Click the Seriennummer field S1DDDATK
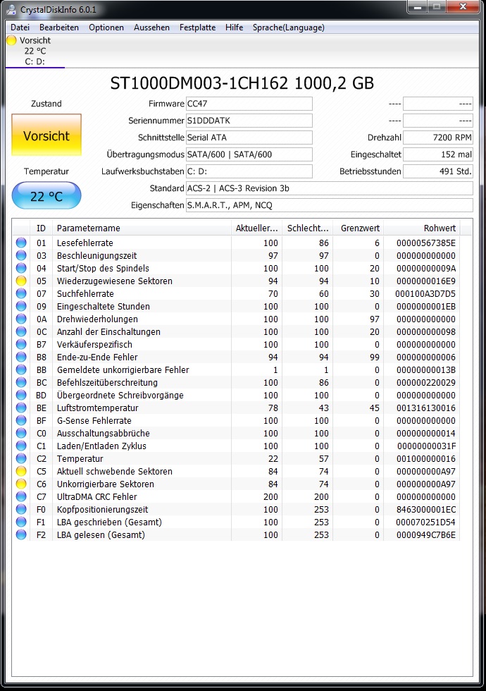486x691 pixels. coord(249,121)
